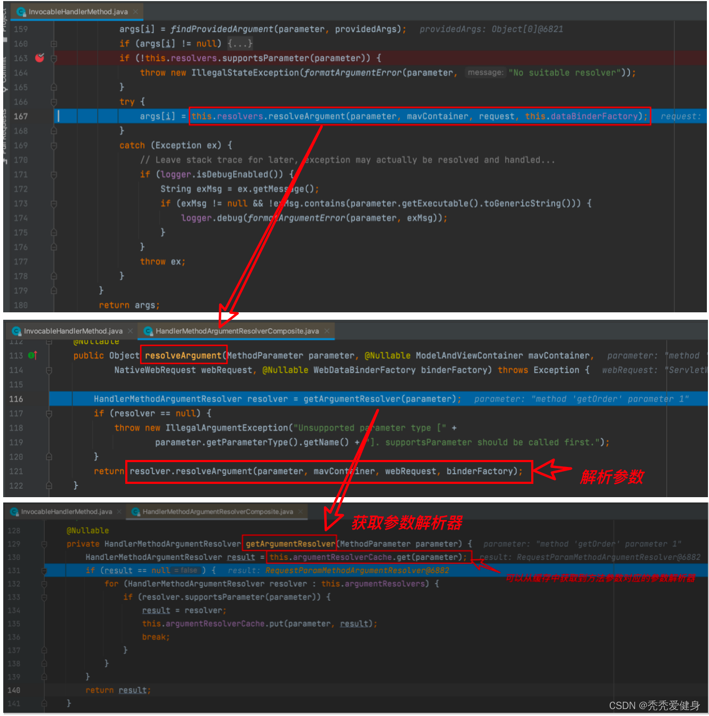This screenshot has height=716, width=709.
Task: Click the 'getArgumentResolver' method name on line 129
Action: pyautogui.click(x=290, y=544)
